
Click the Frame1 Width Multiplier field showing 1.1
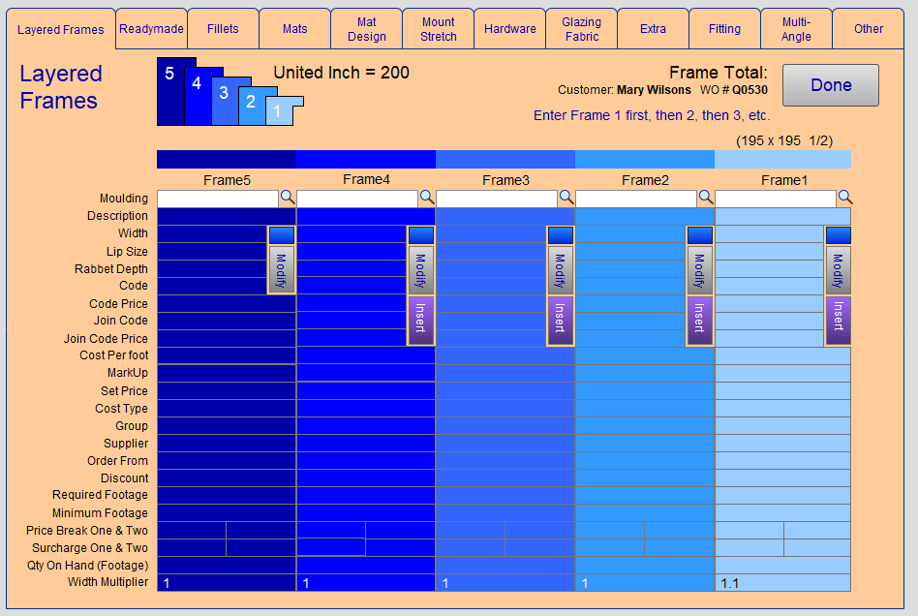(x=782, y=583)
